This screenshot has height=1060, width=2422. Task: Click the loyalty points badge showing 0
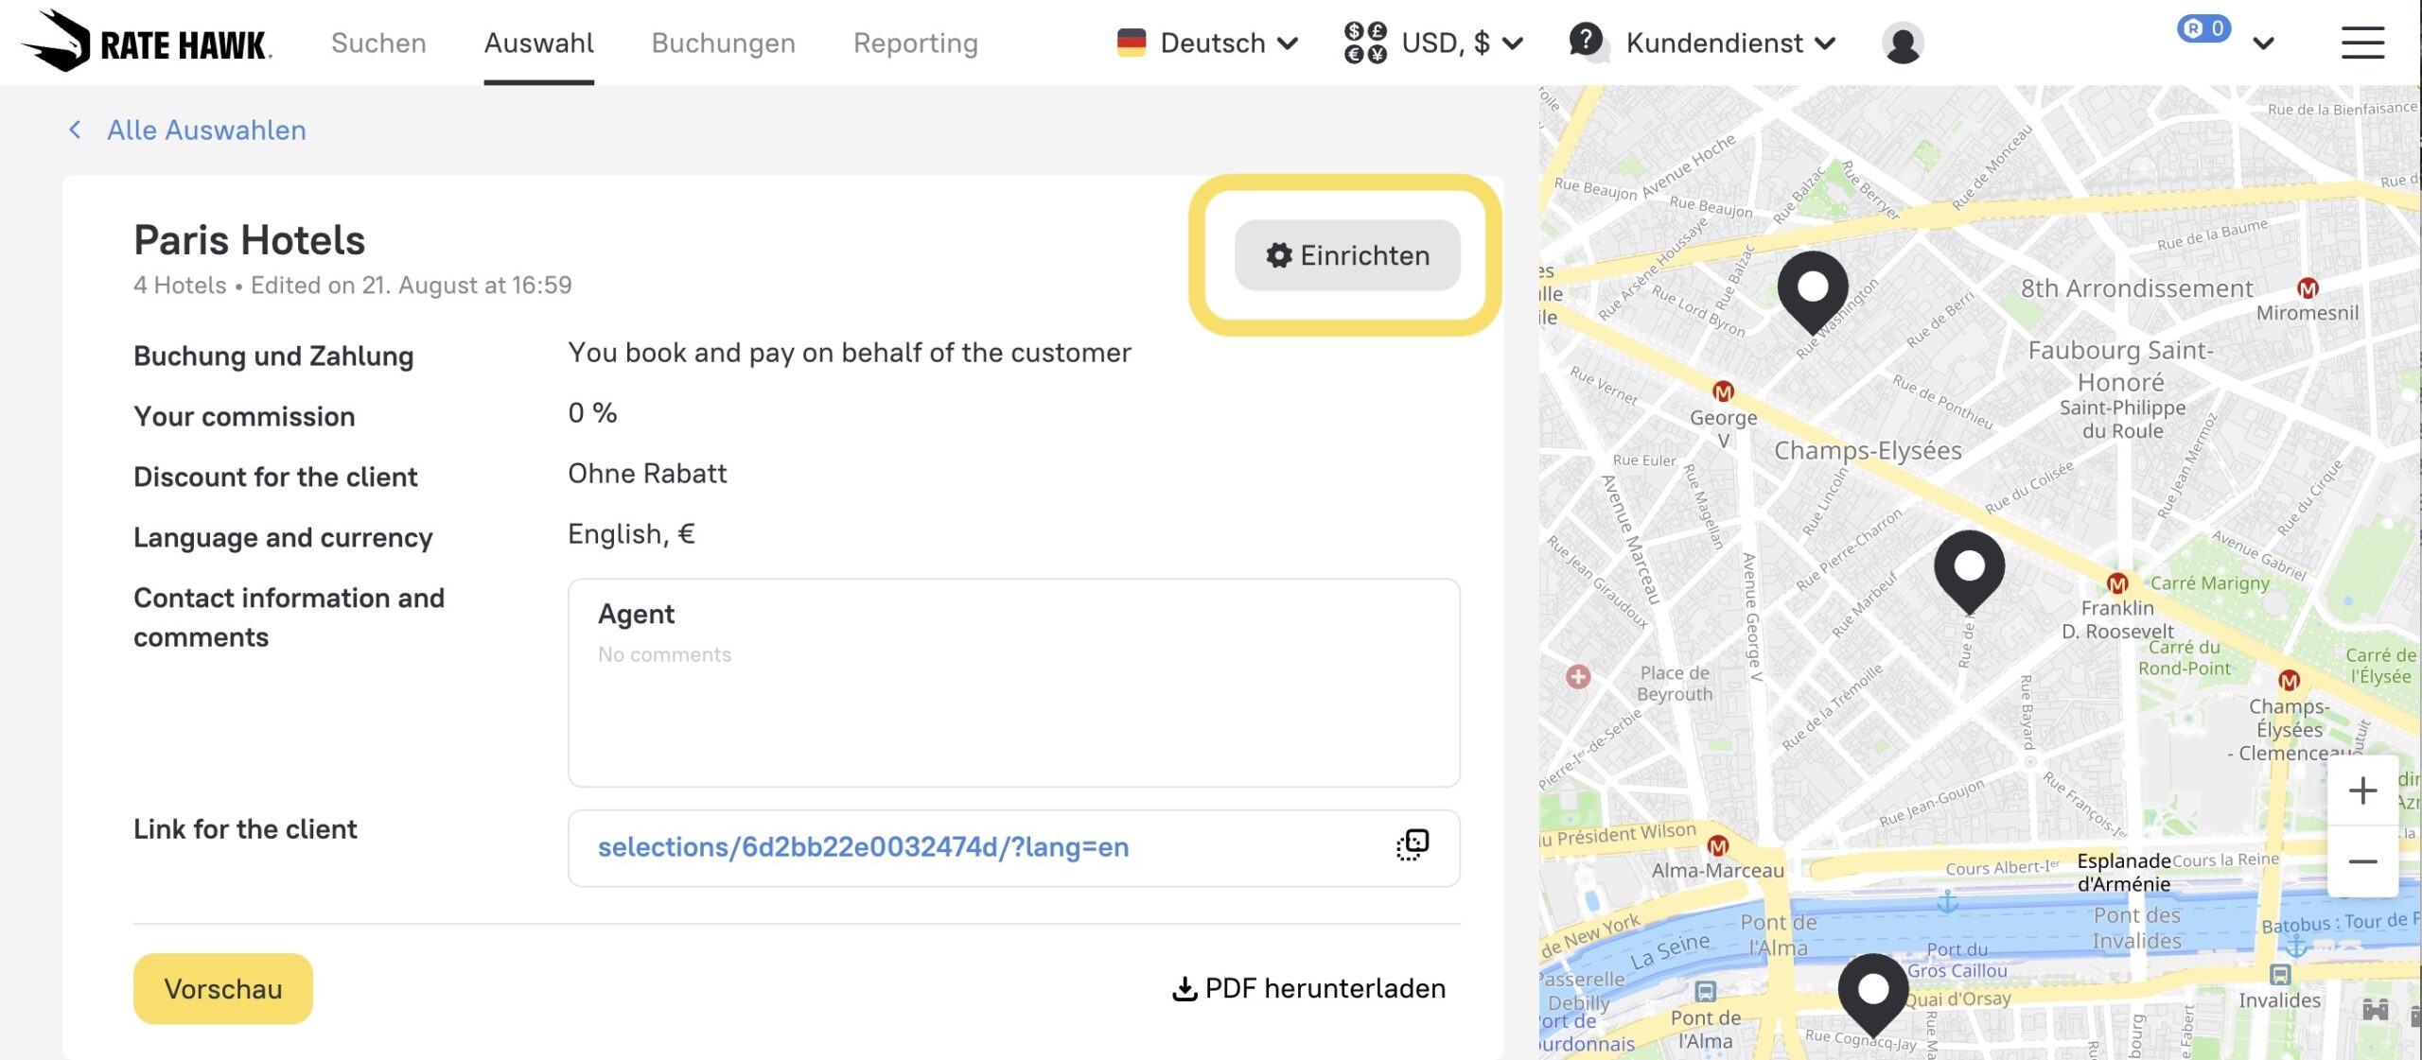click(2203, 29)
